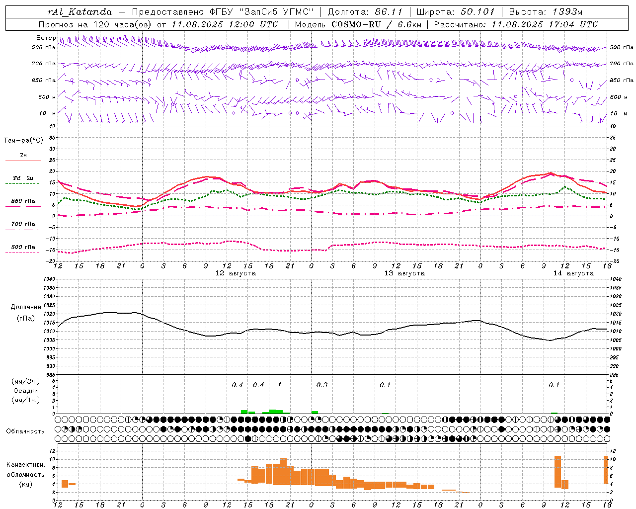Click the 700 гПа temperature legend line sample
This screenshot has width=636, height=509.
(x=23, y=230)
